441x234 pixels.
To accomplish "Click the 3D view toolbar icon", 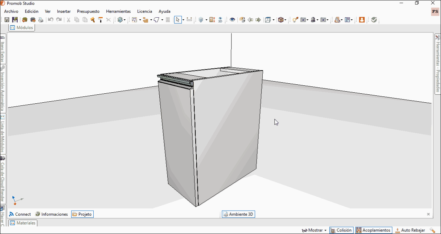I will click(x=220, y=20).
